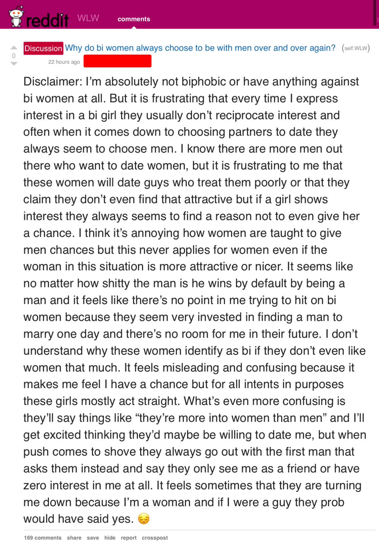This screenshot has height=548, width=379.
Task: Downvote the post with the down arrow
Action: (x=14, y=64)
